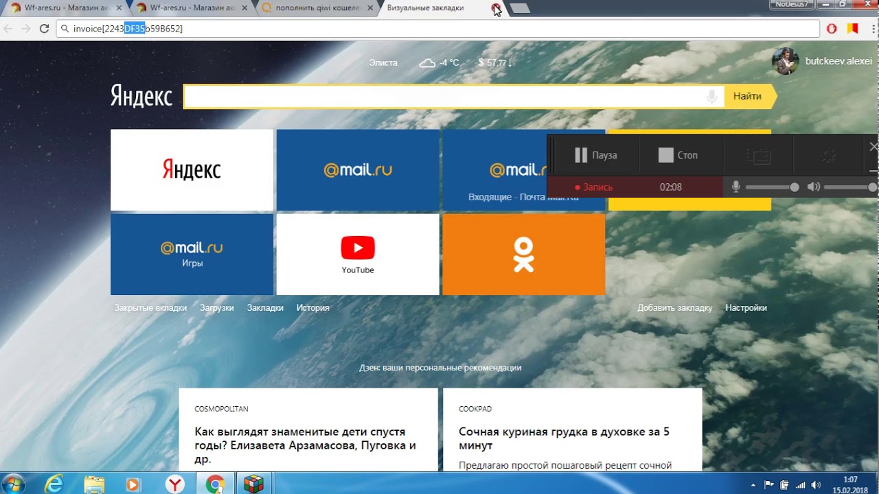
Task: Open the Загрузки link
Action: coord(217,308)
